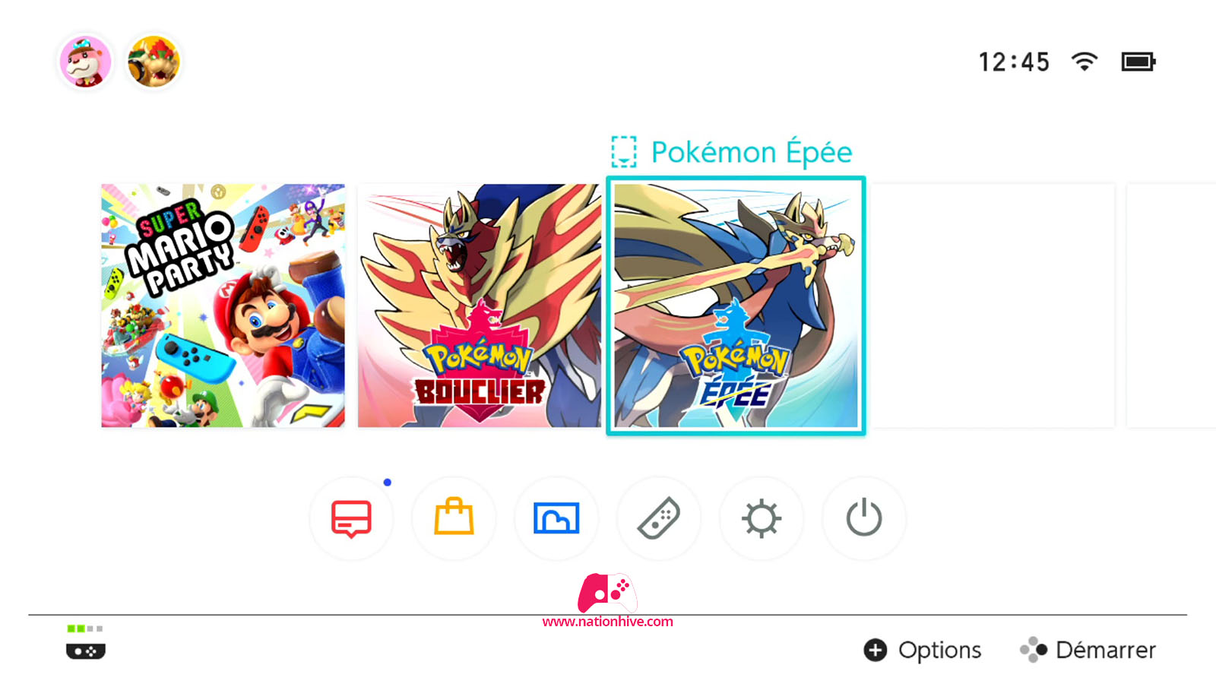
Task: Select the Super Mario Party game tile
Action: [x=223, y=306]
